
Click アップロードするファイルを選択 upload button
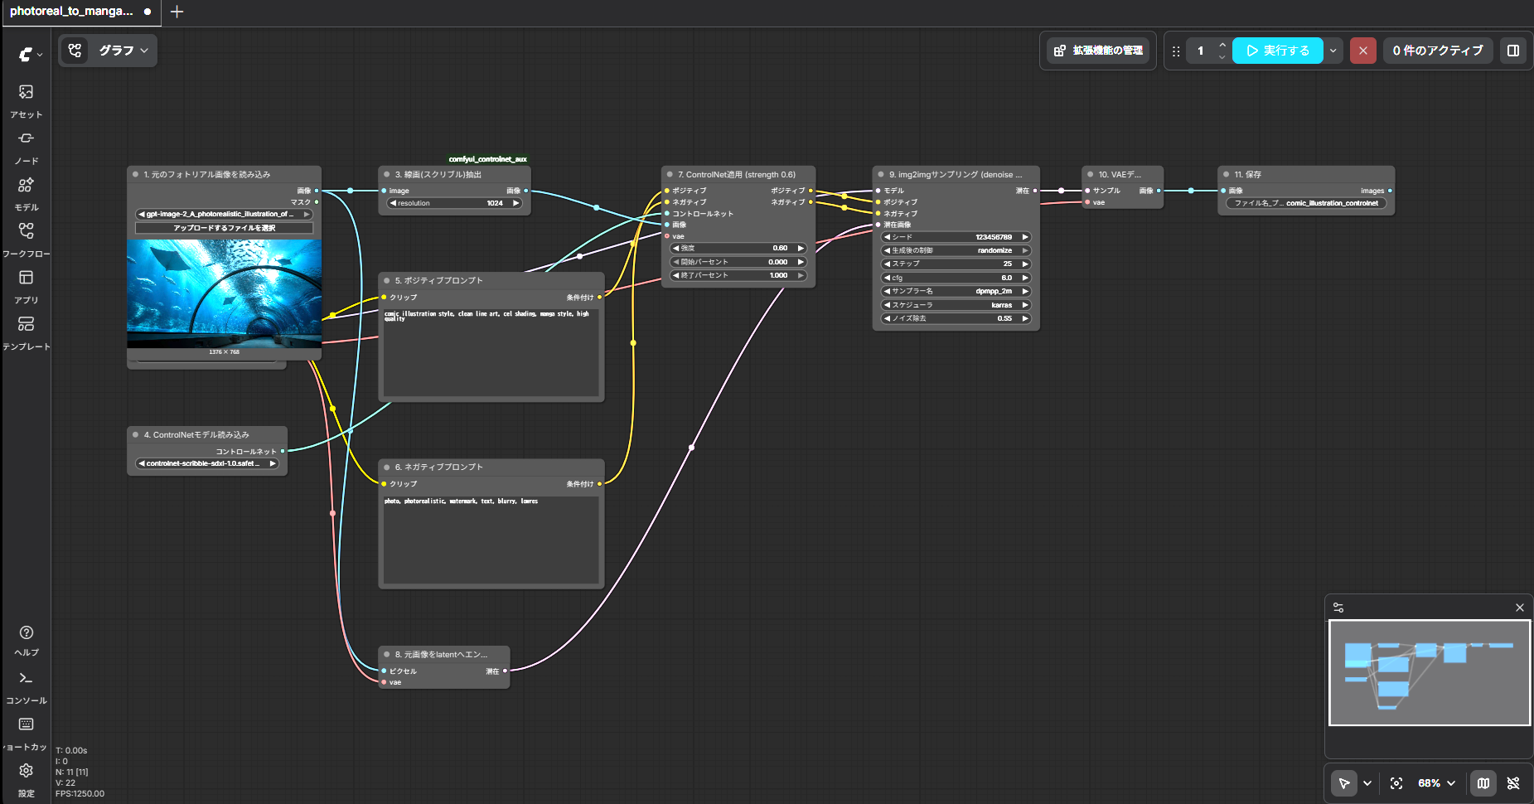[225, 228]
